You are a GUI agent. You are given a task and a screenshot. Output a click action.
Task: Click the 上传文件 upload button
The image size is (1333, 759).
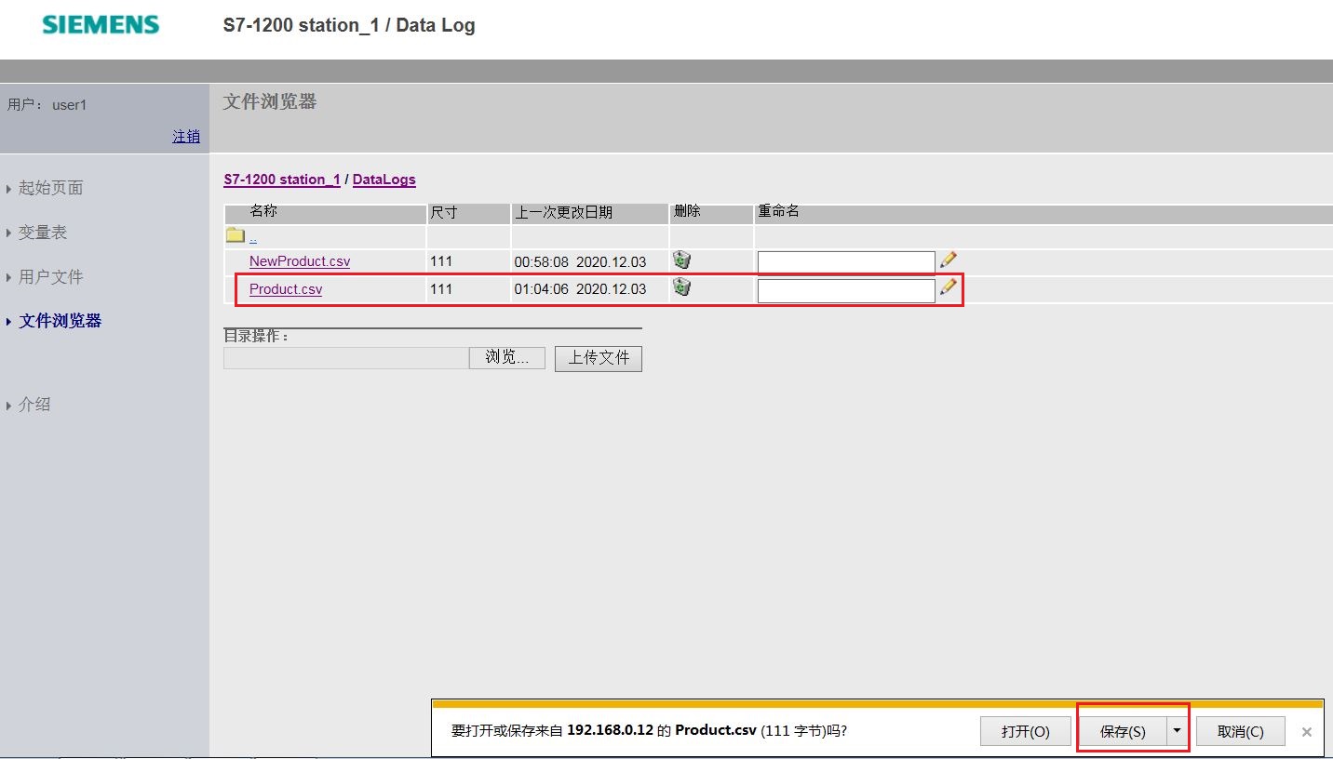pyautogui.click(x=599, y=358)
